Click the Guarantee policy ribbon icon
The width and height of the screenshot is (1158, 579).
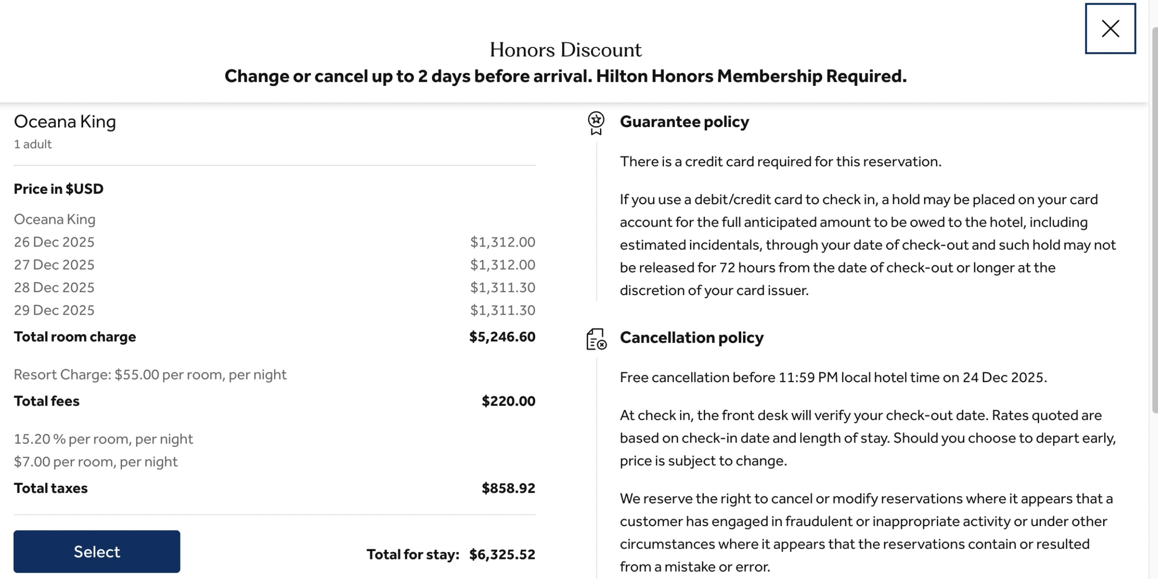[x=595, y=123]
